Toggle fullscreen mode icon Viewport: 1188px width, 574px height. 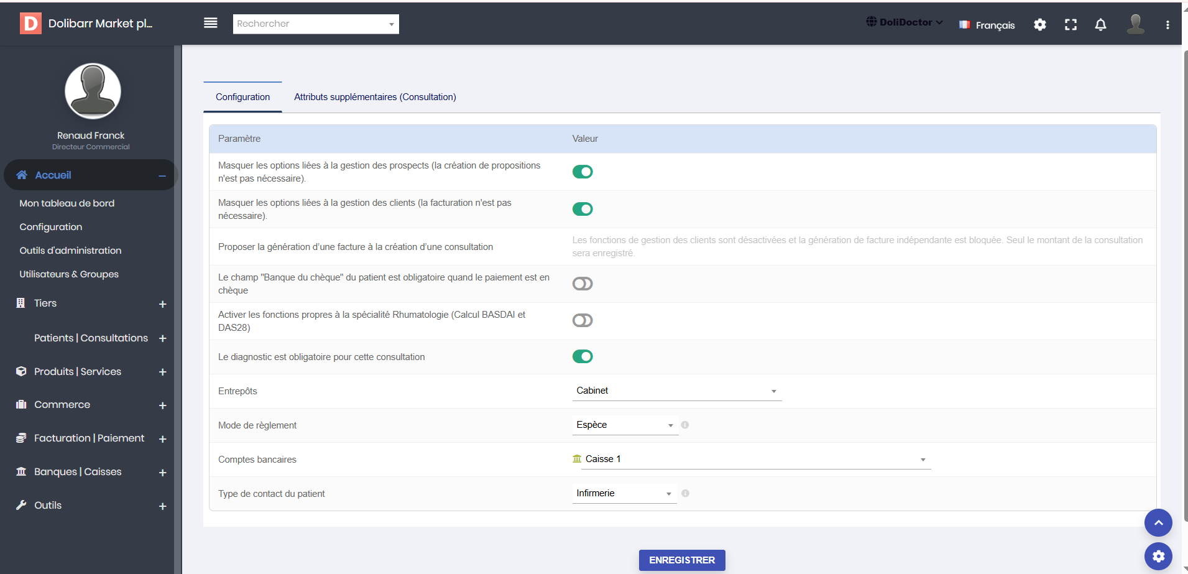[x=1071, y=25]
